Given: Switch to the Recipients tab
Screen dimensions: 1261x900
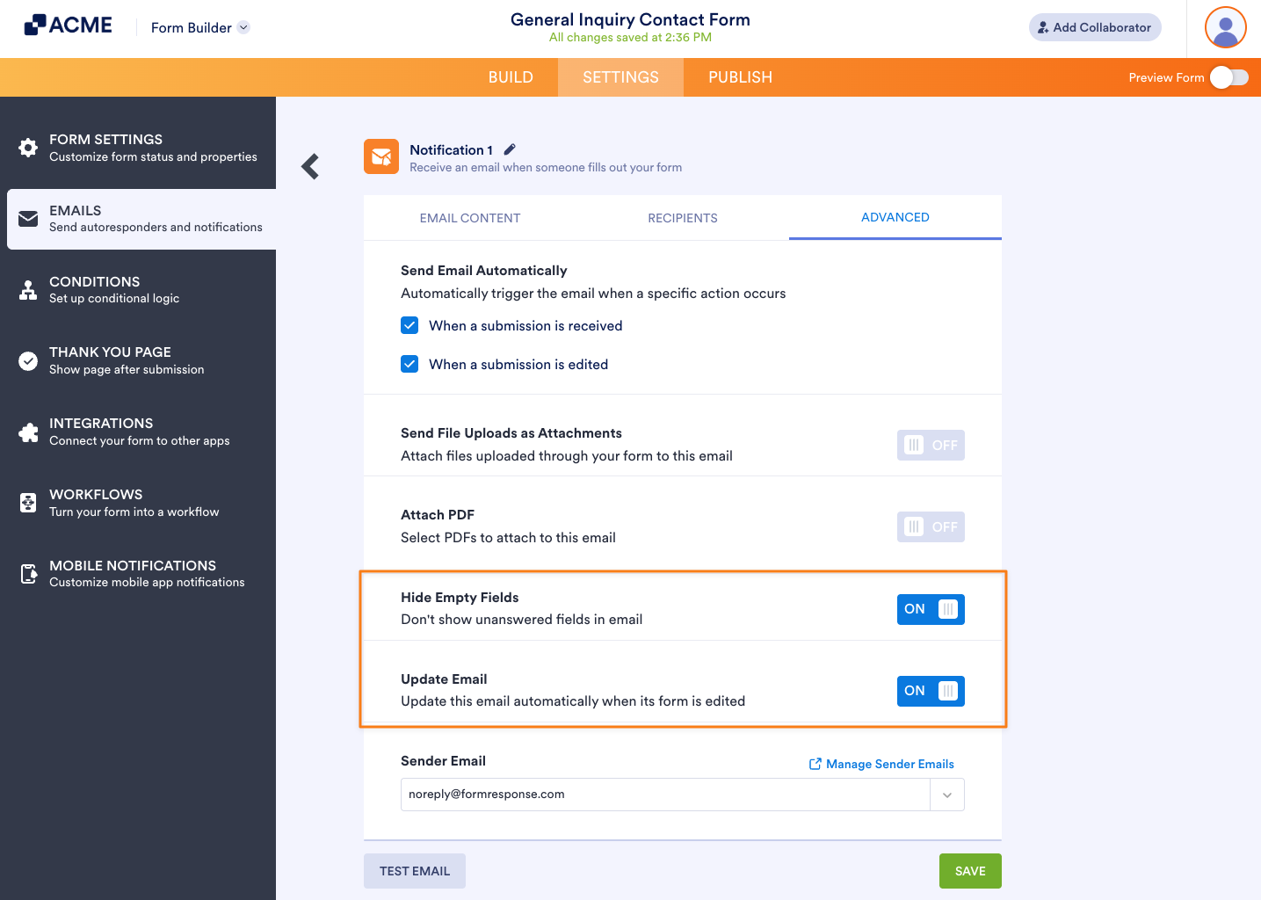Looking at the screenshot, I should 682,217.
